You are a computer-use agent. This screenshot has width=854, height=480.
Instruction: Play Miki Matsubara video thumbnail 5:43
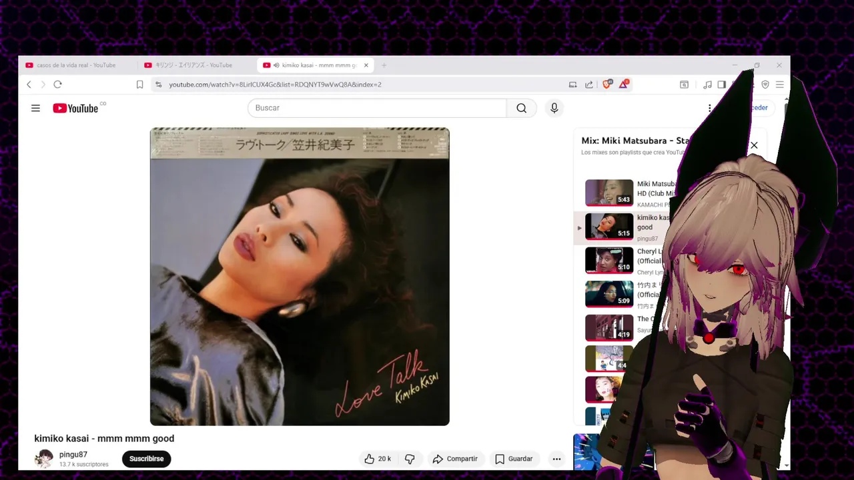pos(609,193)
